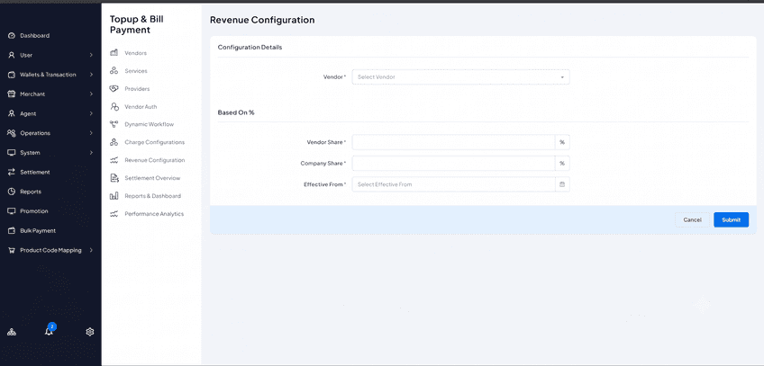Open the calendar picker for Effective From
This screenshot has width=764, height=366.
coord(562,184)
